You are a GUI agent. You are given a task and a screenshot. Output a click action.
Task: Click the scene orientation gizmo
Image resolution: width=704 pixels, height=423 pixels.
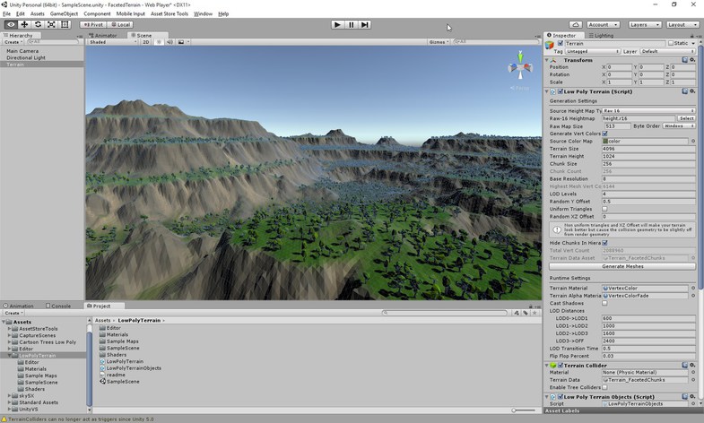click(x=520, y=66)
